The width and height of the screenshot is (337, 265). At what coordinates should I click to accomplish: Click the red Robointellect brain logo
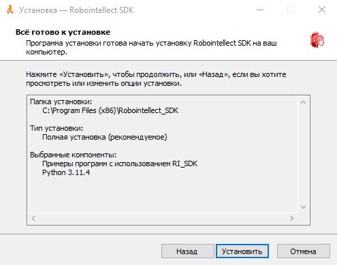tap(317, 40)
